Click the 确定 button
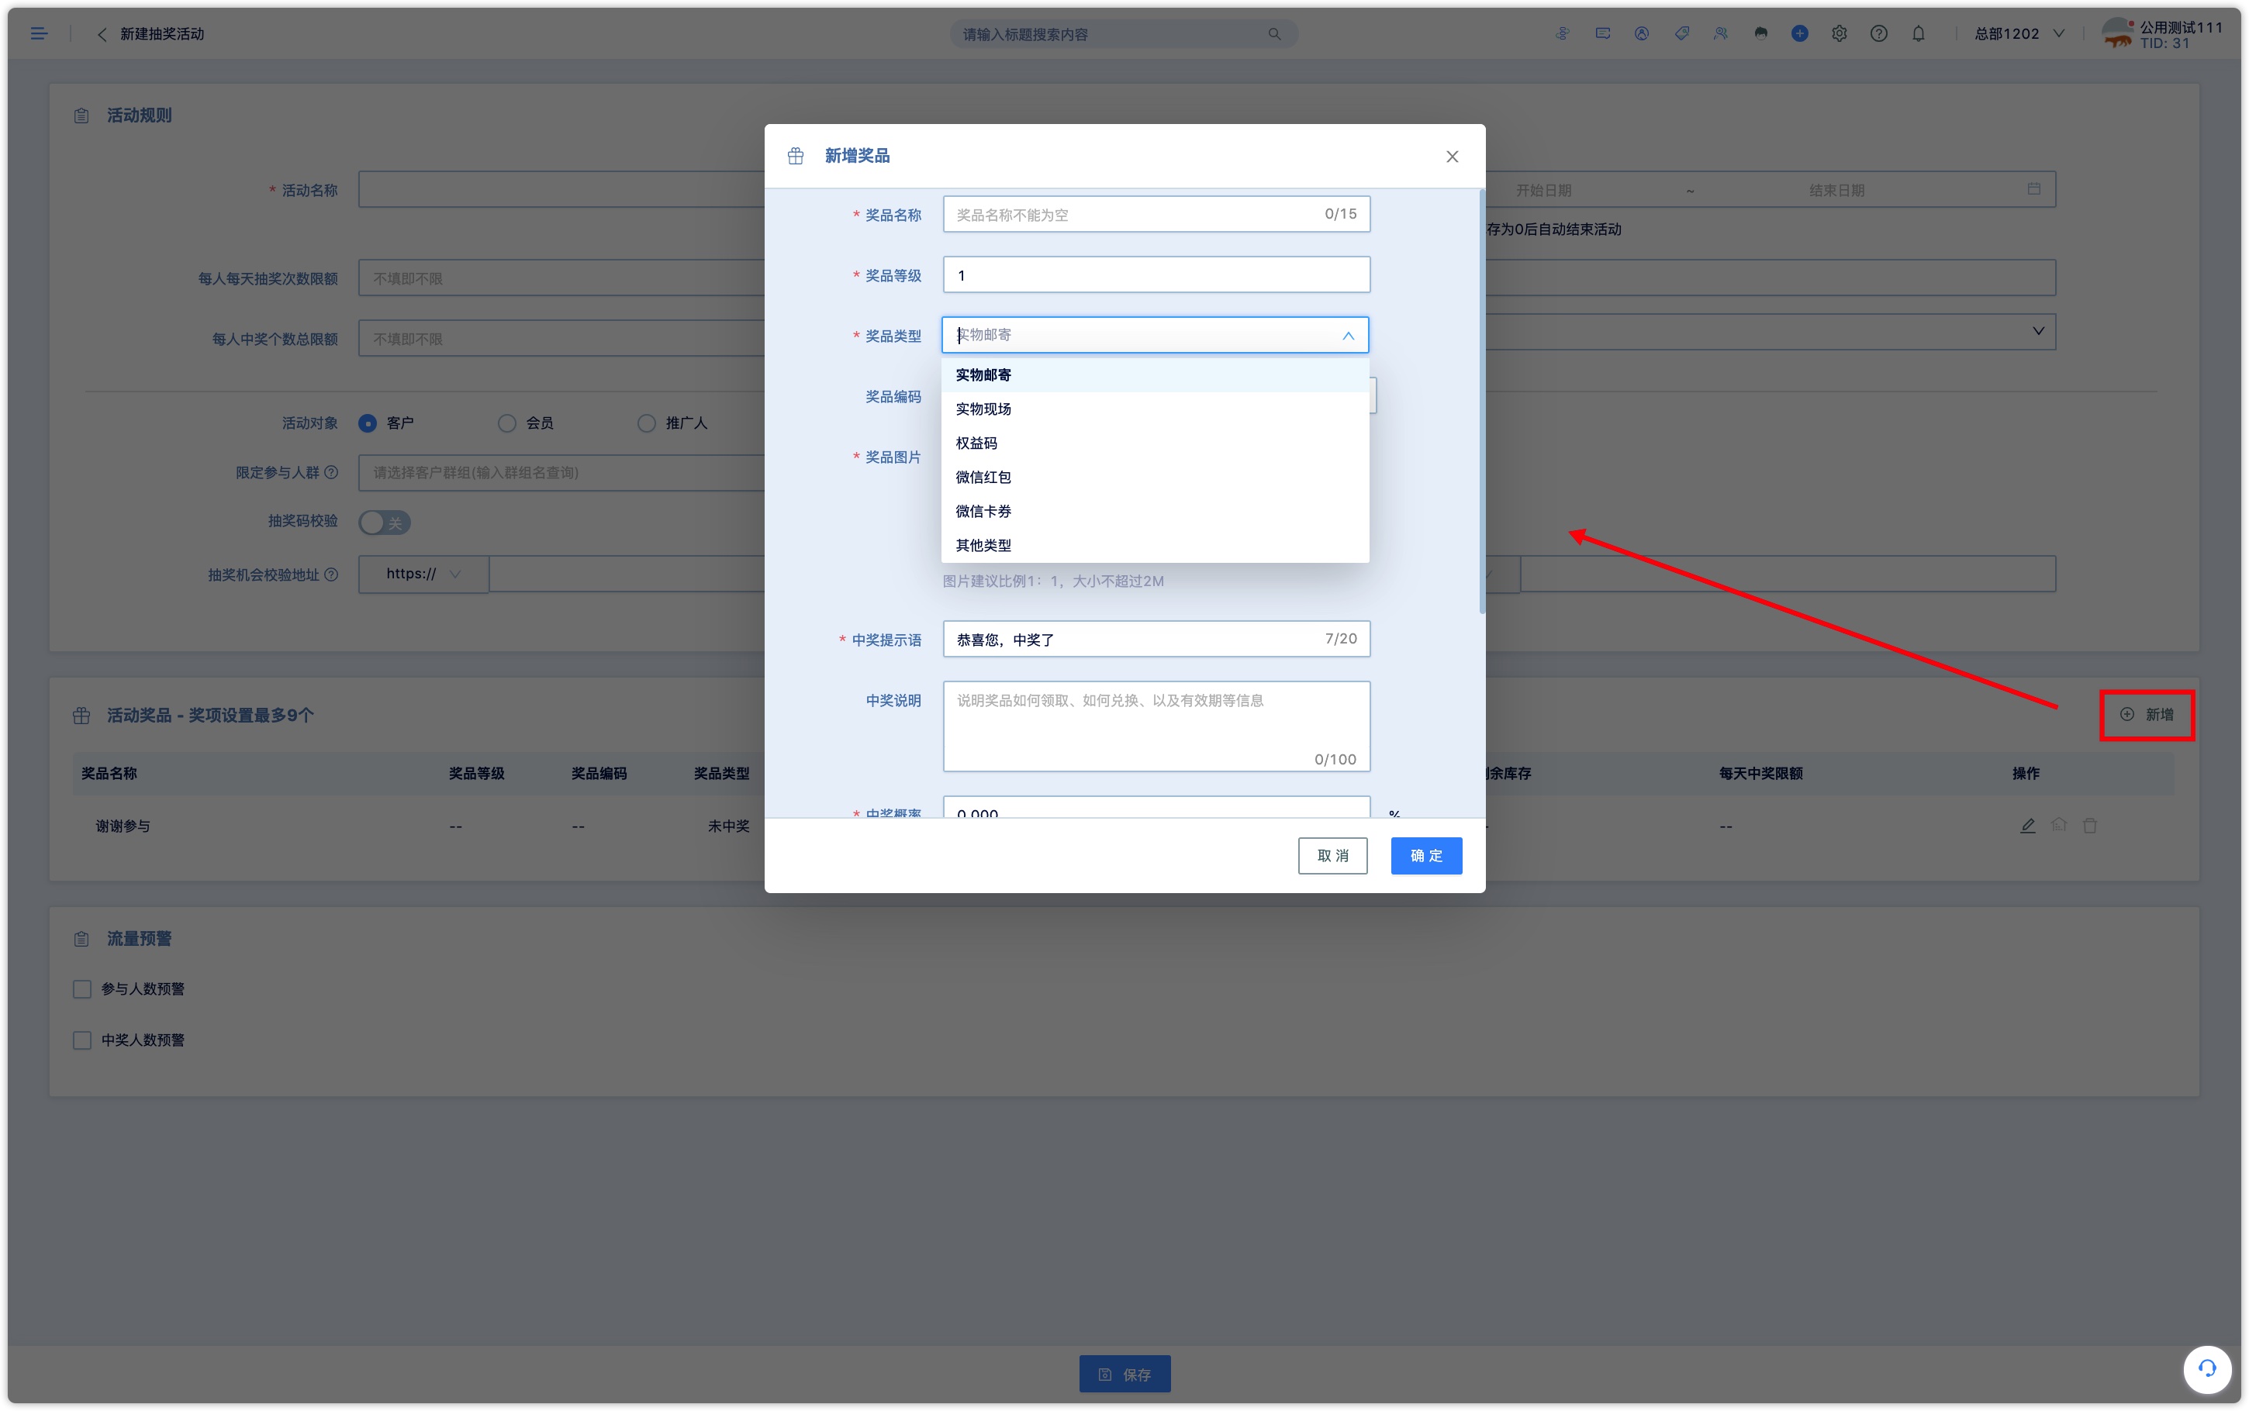 [x=1426, y=856]
